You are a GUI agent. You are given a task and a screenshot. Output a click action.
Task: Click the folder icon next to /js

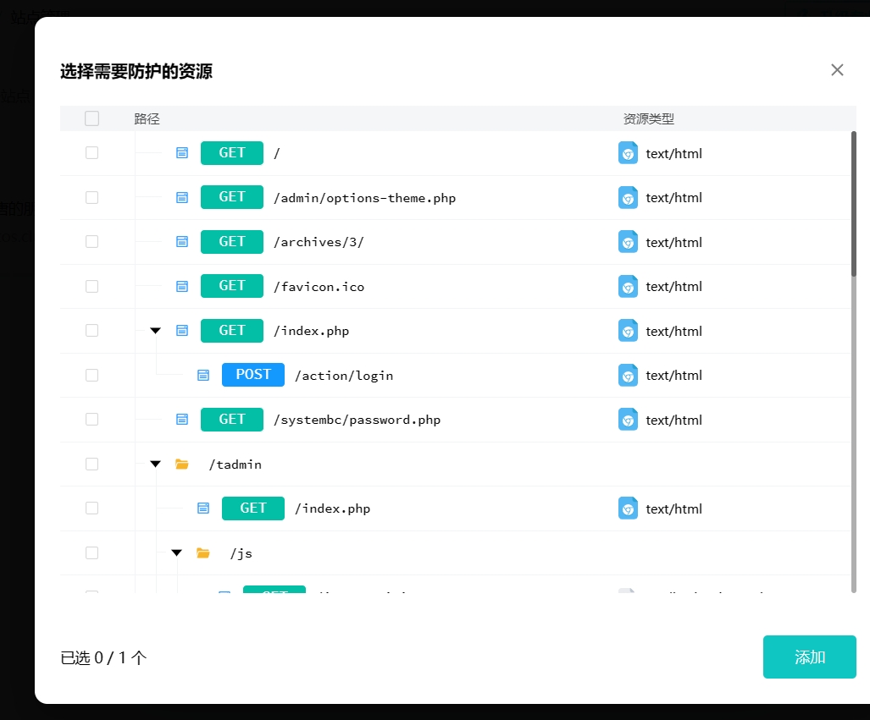click(x=202, y=552)
